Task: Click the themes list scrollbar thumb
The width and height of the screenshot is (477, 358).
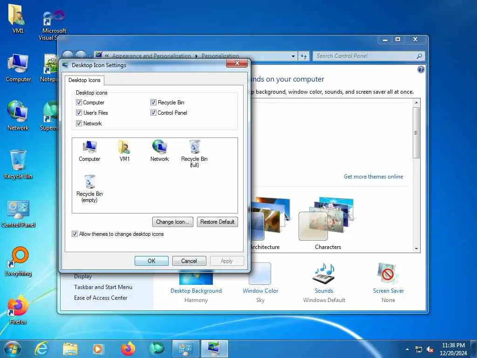Action: pos(416,133)
